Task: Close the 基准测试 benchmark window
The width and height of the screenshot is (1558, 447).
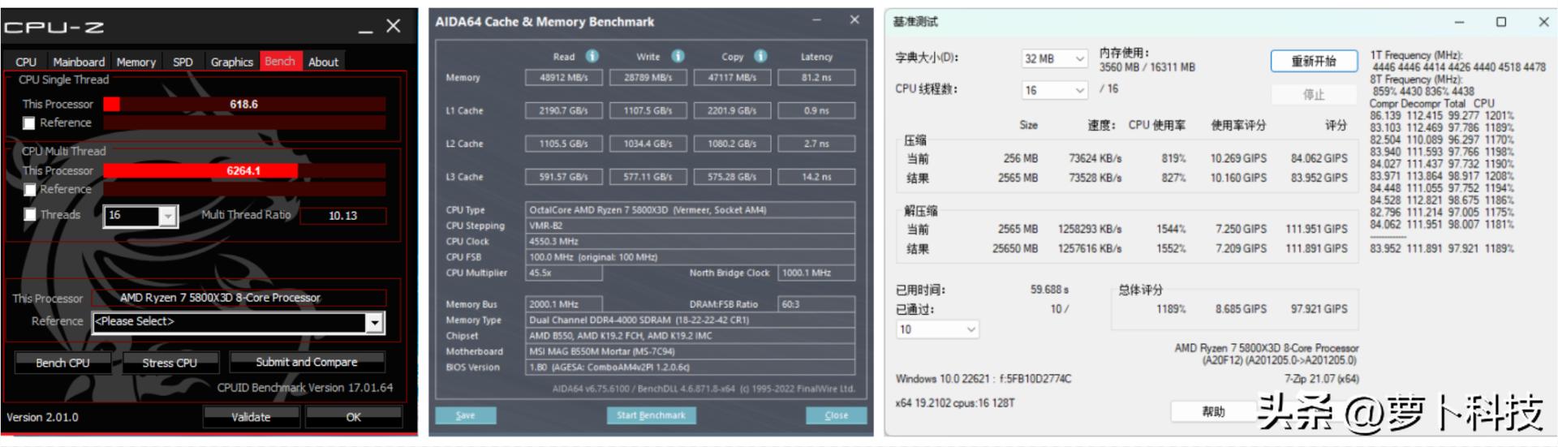Action: click(x=1543, y=22)
